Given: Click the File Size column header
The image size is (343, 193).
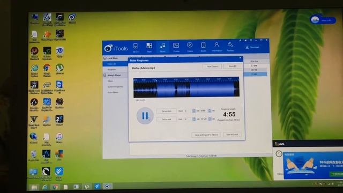Looking at the screenshot, I should (x=255, y=62).
